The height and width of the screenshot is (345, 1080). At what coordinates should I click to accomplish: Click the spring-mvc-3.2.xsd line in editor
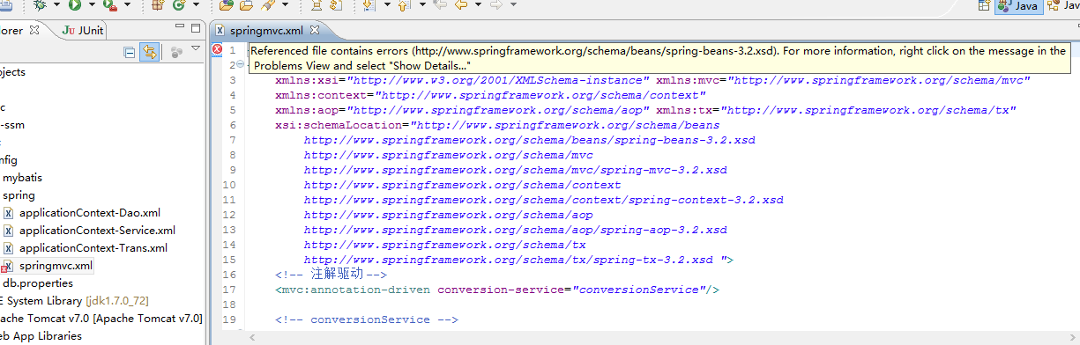click(x=516, y=170)
